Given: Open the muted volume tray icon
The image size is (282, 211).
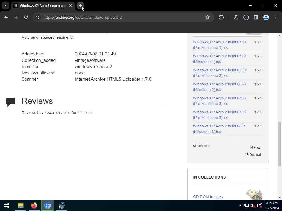Looking at the screenshot, I should [x=253, y=206].
